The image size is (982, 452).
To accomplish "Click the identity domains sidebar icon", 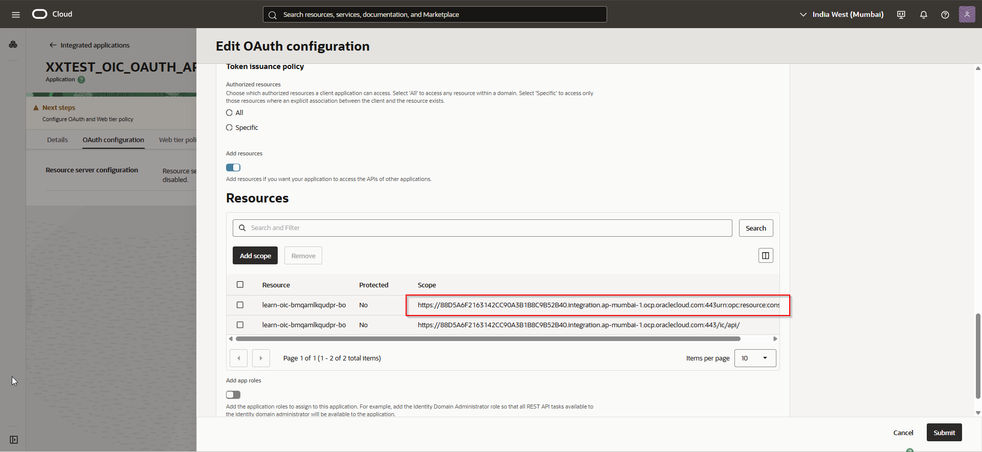I will pyautogui.click(x=13, y=44).
